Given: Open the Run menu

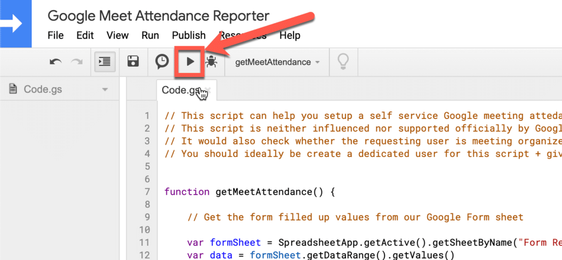Looking at the screenshot, I should 150,35.
